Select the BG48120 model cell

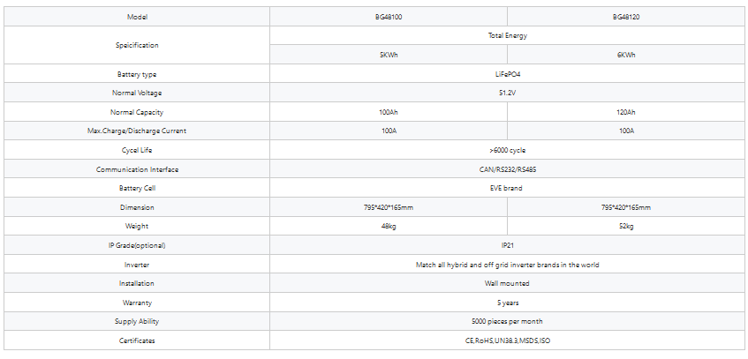[x=625, y=17]
